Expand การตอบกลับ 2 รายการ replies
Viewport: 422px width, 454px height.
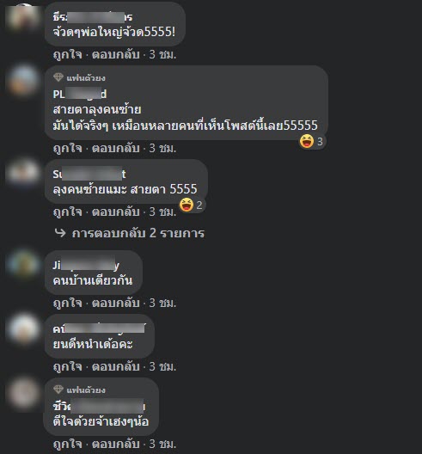click(x=138, y=233)
